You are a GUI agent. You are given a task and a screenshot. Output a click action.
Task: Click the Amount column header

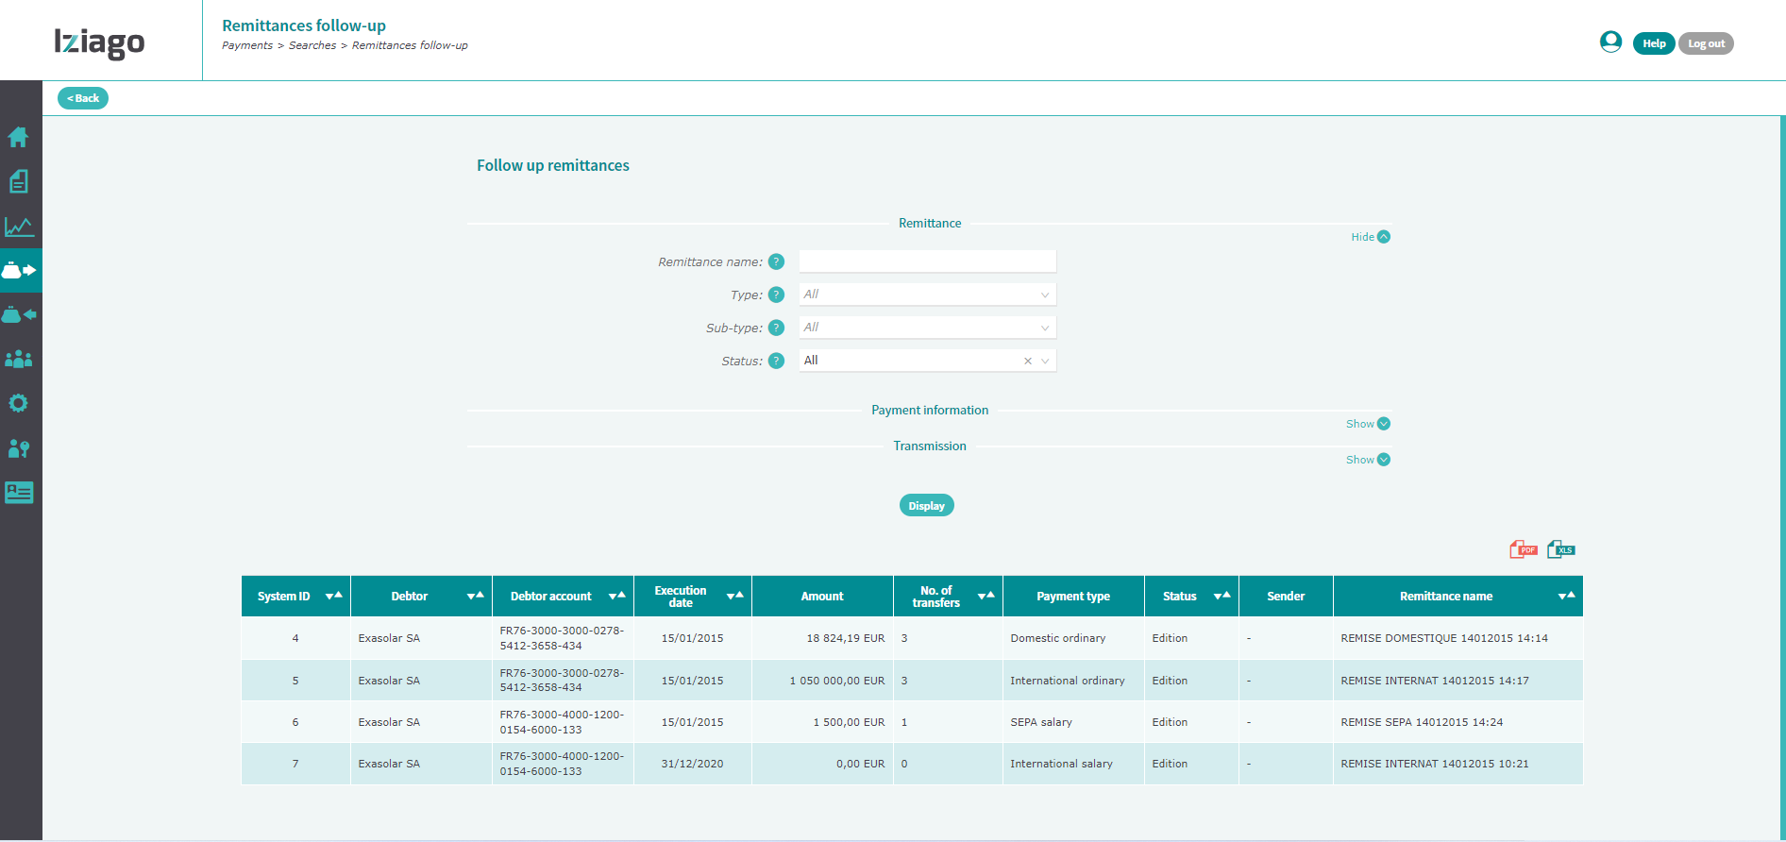pyautogui.click(x=822, y=597)
